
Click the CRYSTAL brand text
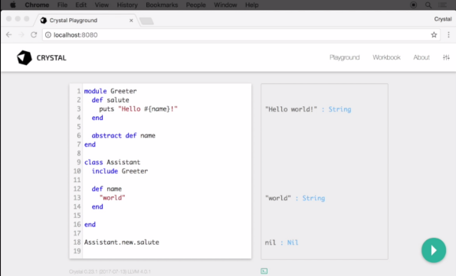[x=51, y=58]
